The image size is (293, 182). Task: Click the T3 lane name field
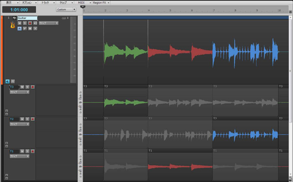coord(14,87)
